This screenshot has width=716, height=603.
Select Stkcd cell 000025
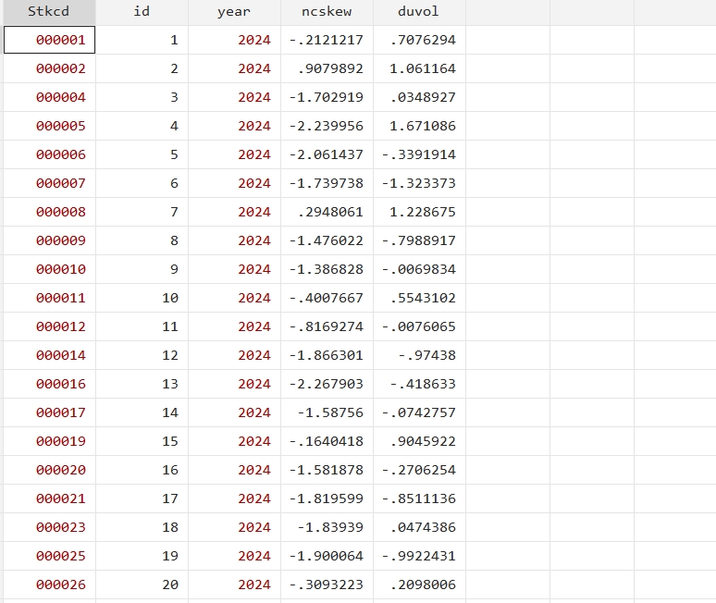pos(49,556)
